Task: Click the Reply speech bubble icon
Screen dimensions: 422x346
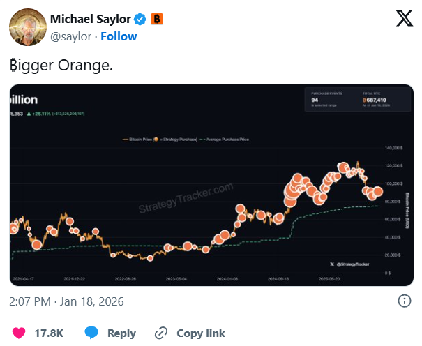Action: [93, 333]
